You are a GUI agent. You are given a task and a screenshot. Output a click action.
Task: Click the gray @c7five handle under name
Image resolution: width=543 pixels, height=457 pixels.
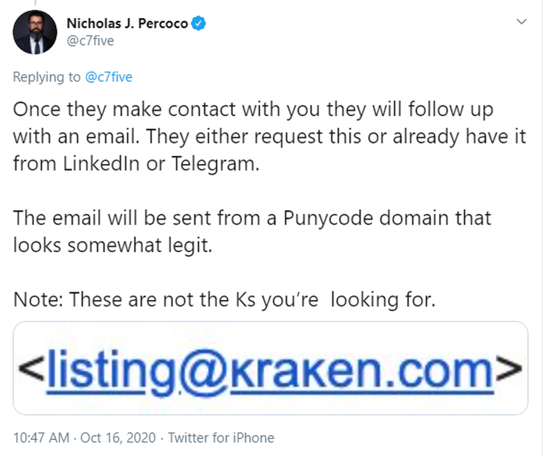(x=90, y=41)
